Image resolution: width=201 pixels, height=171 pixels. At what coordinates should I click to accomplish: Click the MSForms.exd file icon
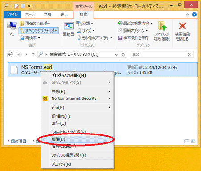(x=14, y=70)
